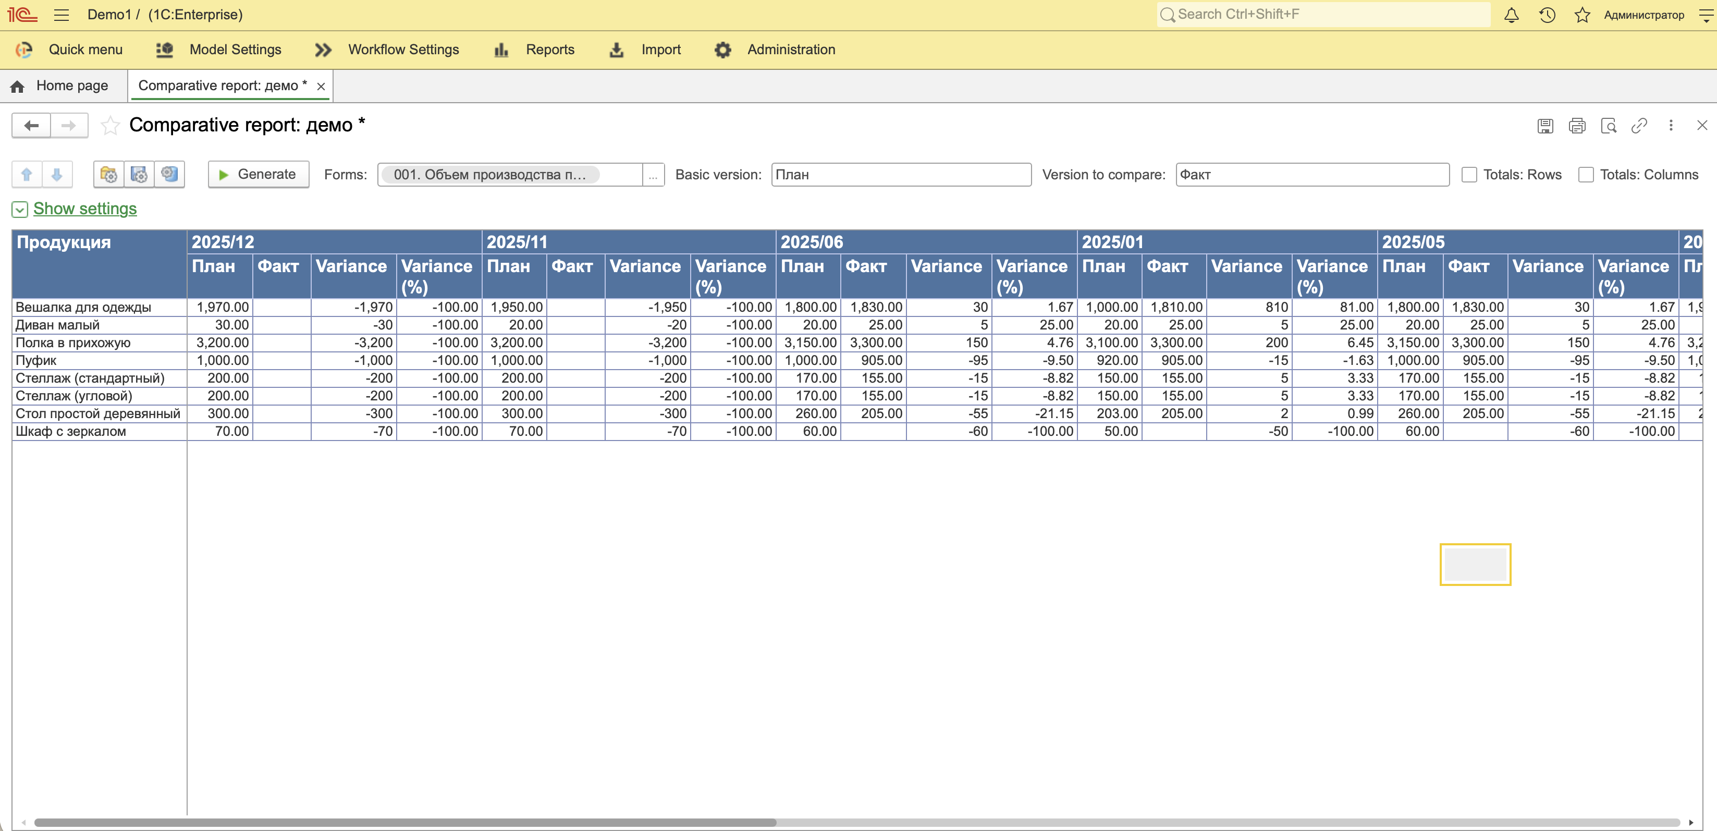Open Workflow Settings section
This screenshot has height=831, width=1717.
pos(387,50)
